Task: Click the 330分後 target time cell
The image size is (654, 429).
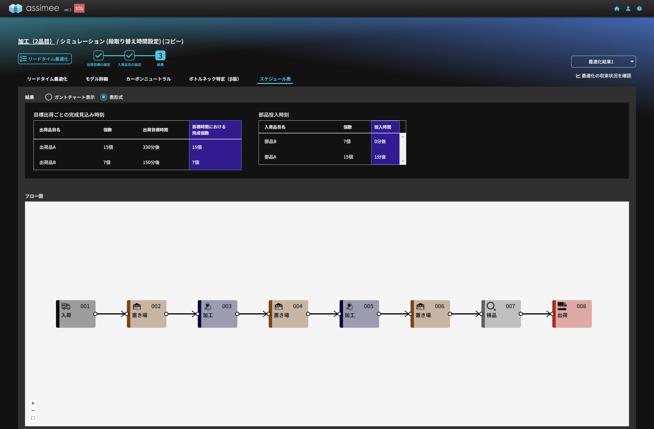Action: pos(151,147)
